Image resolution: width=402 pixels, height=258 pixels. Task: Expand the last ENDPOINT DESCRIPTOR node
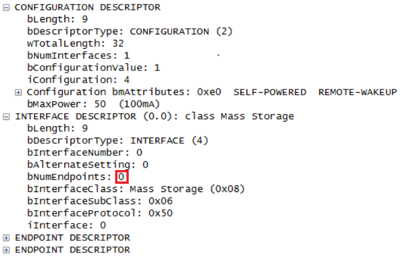(x=6, y=250)
